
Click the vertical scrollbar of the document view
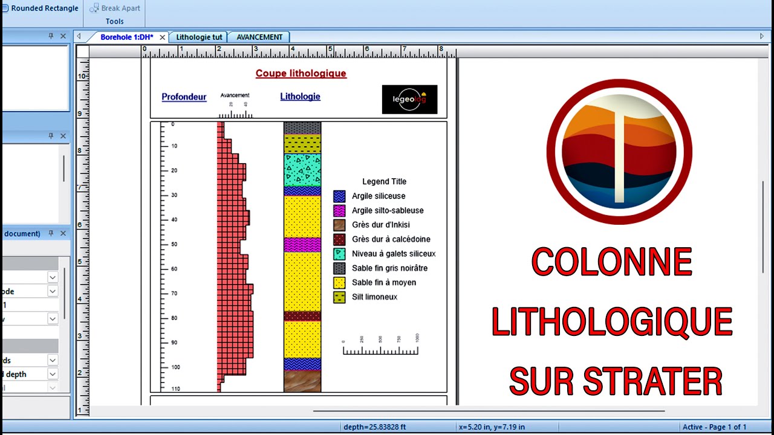763,227
